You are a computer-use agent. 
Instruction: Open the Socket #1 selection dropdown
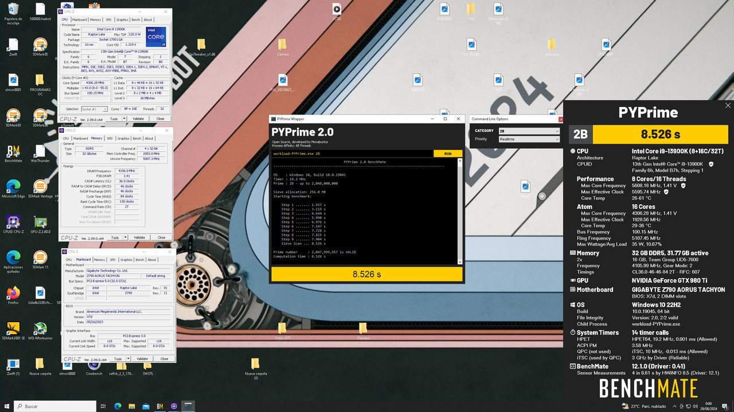[94, 109]
